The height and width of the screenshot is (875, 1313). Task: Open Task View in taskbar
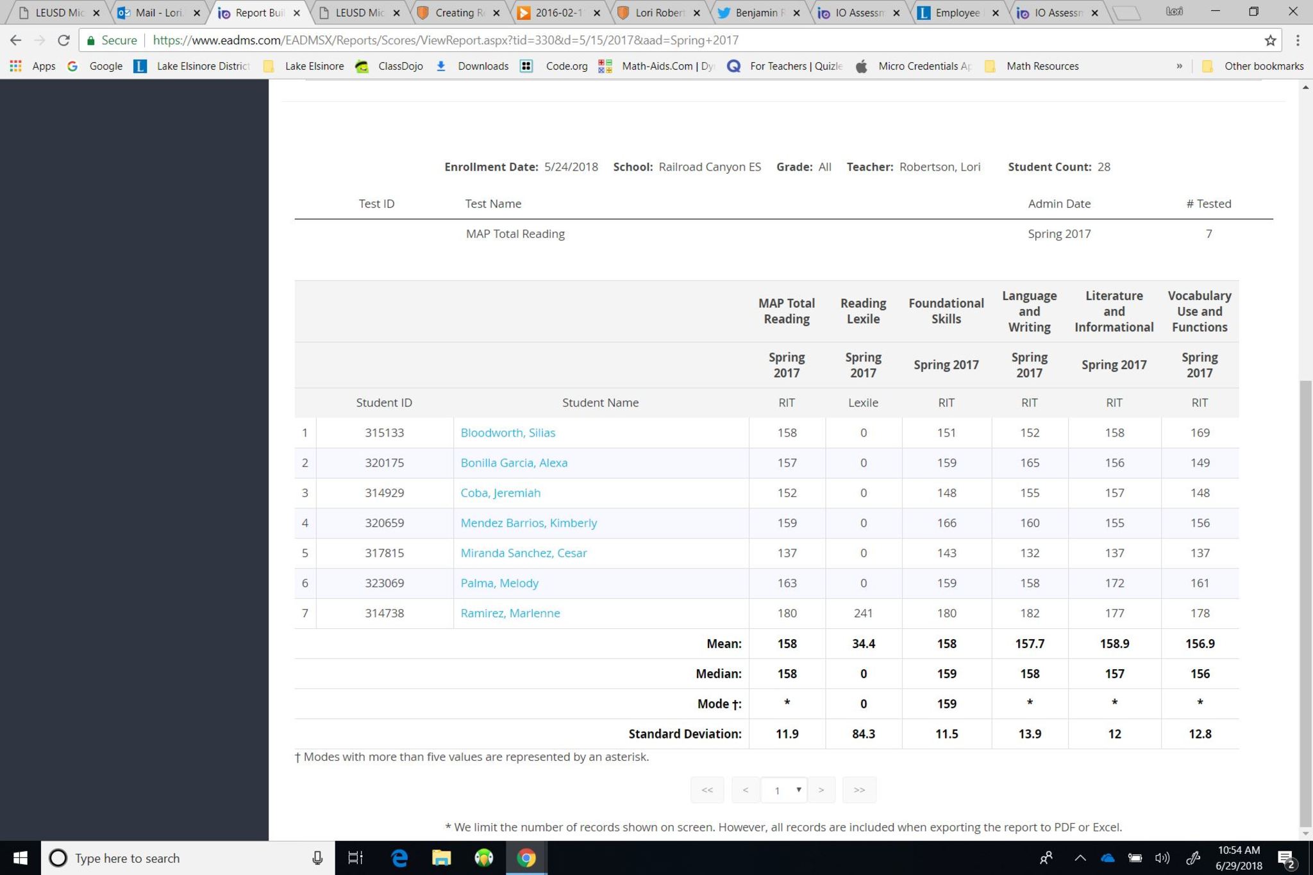pos(355,858)
